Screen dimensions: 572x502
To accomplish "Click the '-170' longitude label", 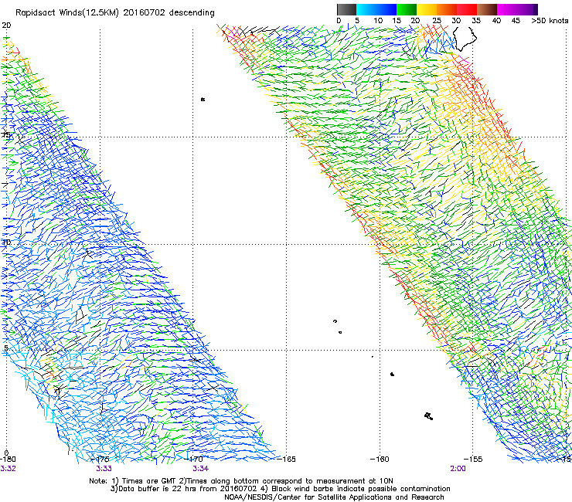I will click(193, 459).
